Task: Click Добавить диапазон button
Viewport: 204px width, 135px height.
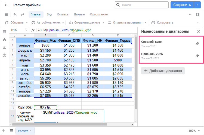Action: 163,71
